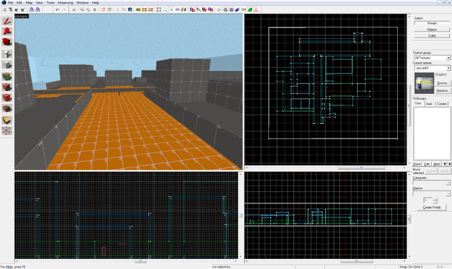Click the Carve icon

(74, 10)
